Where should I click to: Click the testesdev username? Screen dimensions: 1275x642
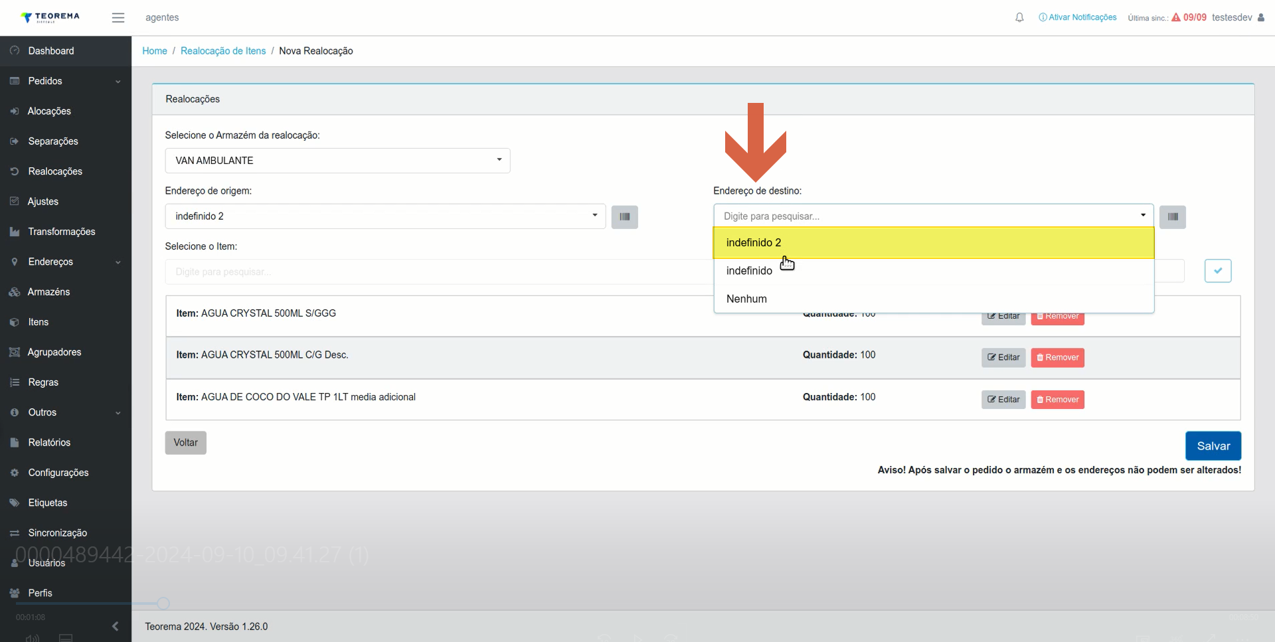1232,17
